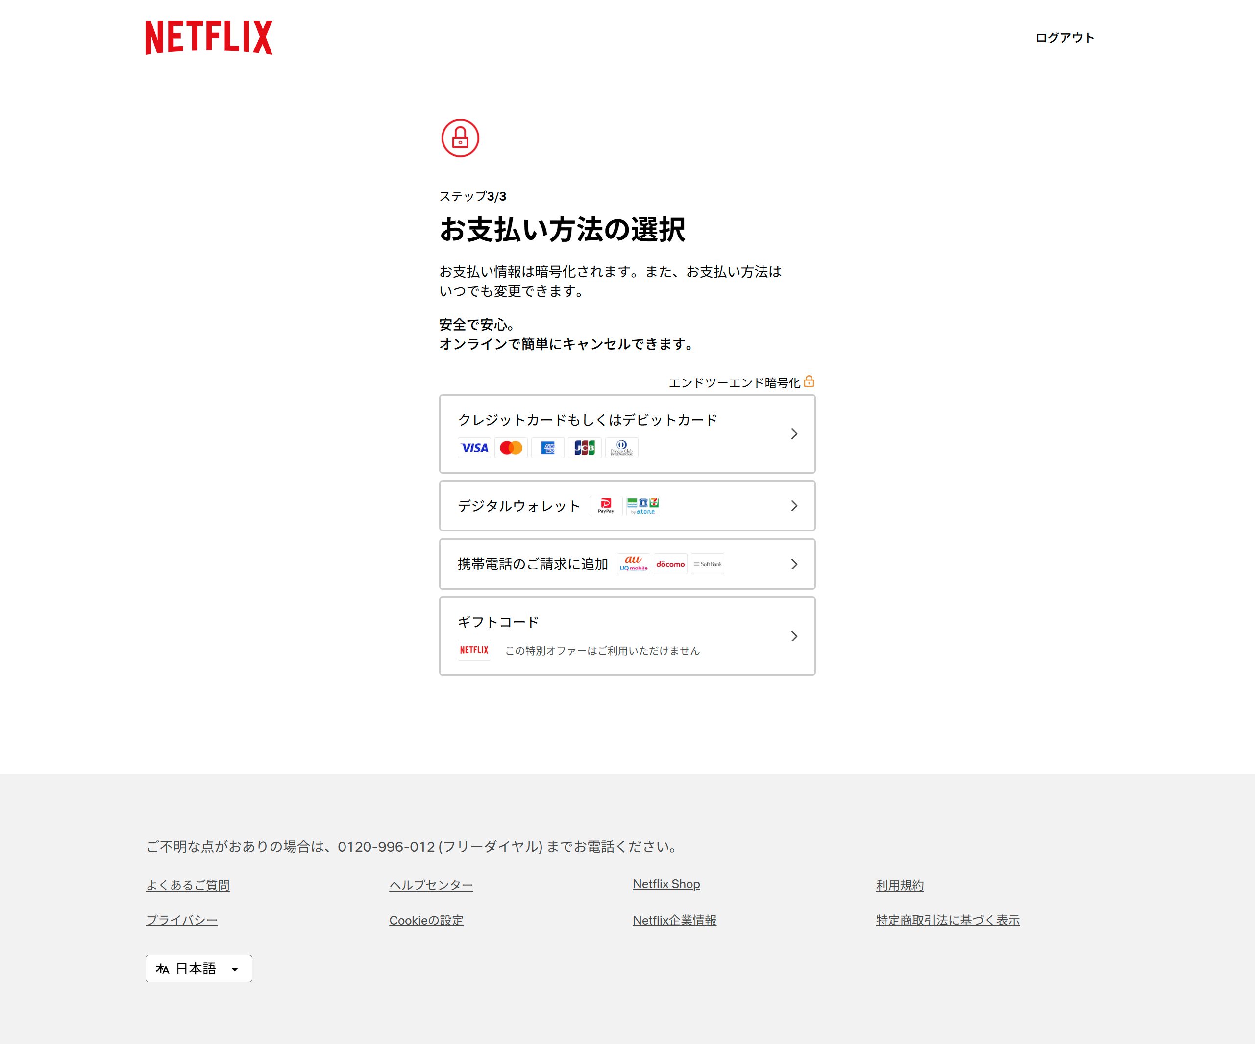Select the PayPay wallet icon
The width and height of the screenshot is (1255, 1044).
606,506
